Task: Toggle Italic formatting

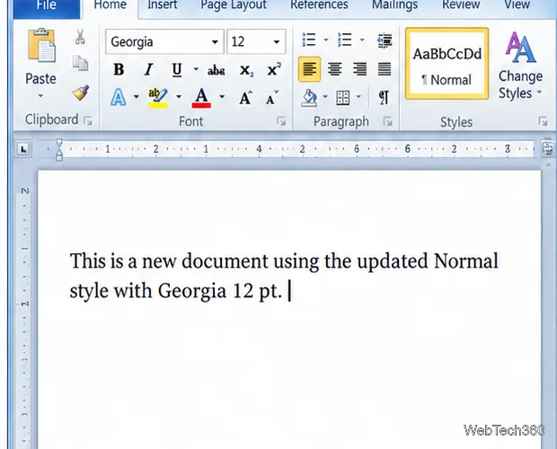Action: [x=148, y=69]
